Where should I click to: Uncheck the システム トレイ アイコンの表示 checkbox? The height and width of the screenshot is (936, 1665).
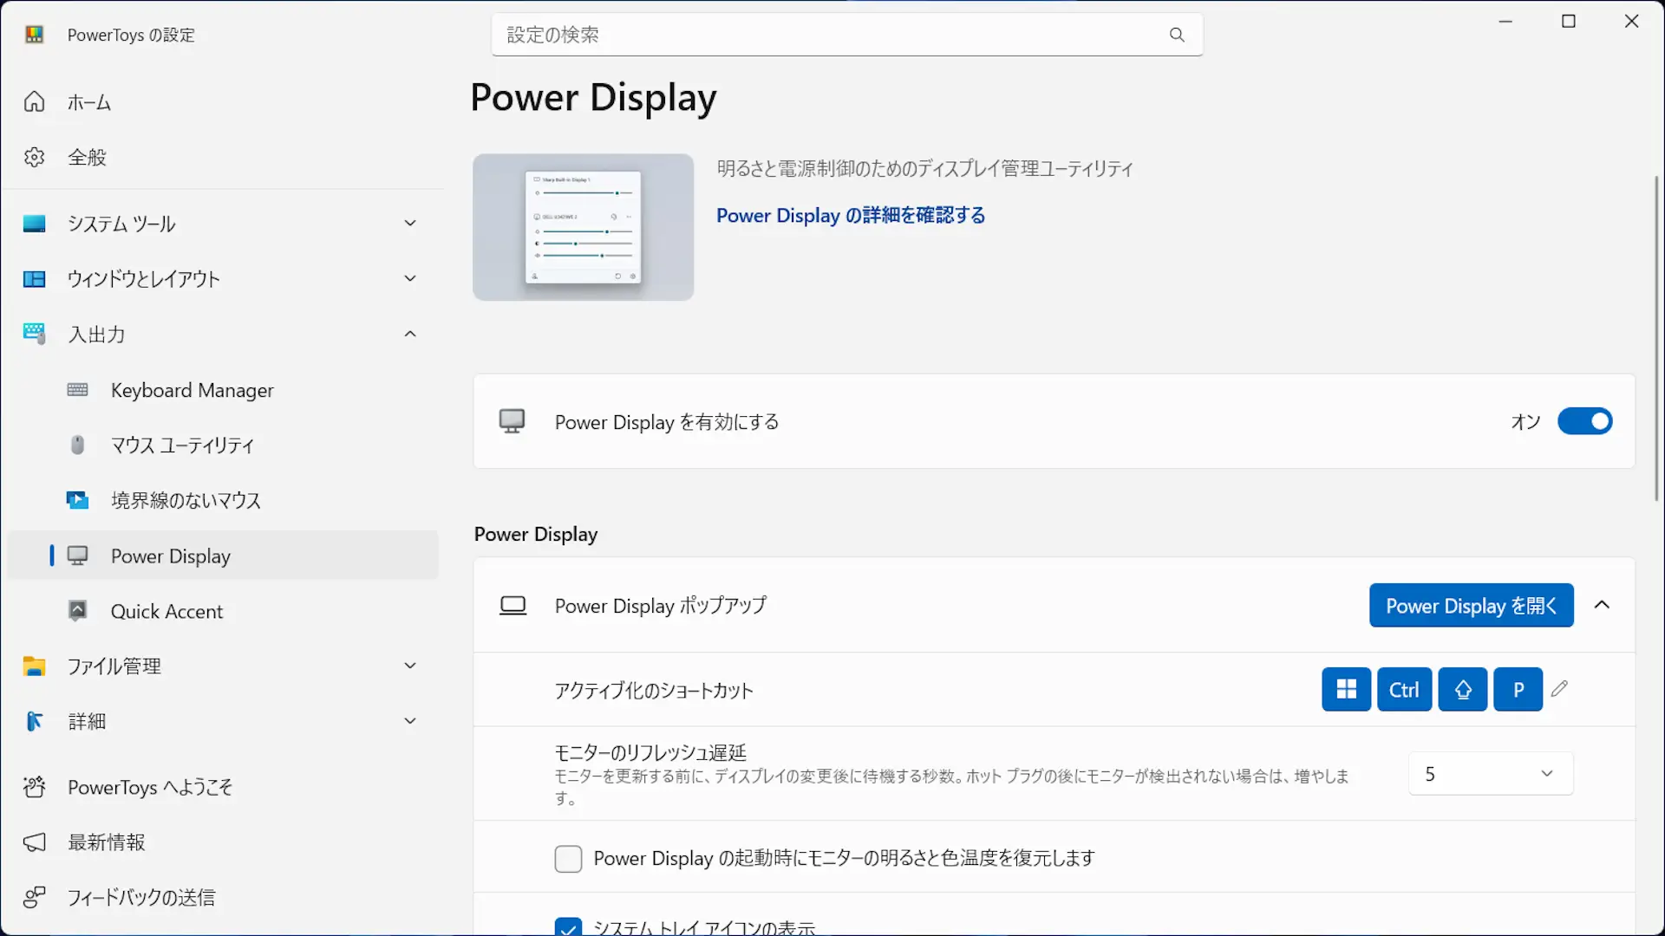click(568, 926)
